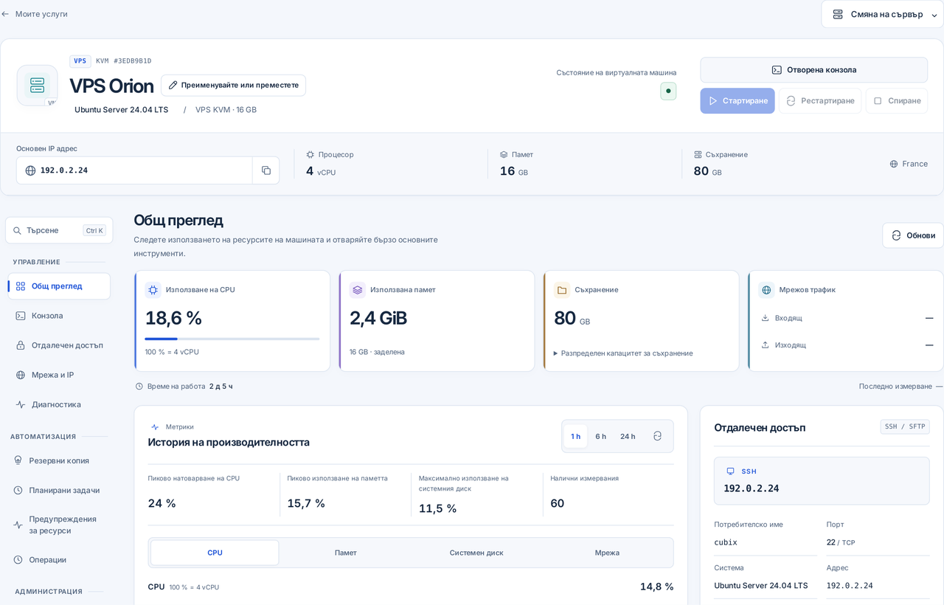Open Общ преглед in the sidebar
Viewport: 944px width, 605px height.
(x=59, y=286)
